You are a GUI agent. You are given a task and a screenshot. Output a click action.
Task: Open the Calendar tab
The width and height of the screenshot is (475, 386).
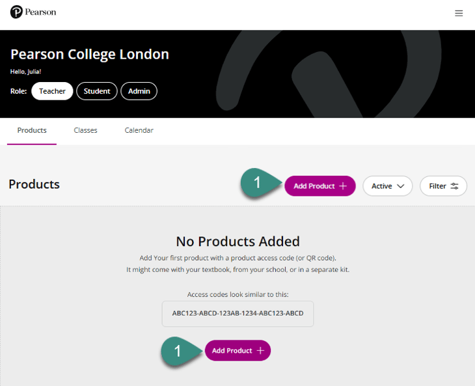coord(139,130)
